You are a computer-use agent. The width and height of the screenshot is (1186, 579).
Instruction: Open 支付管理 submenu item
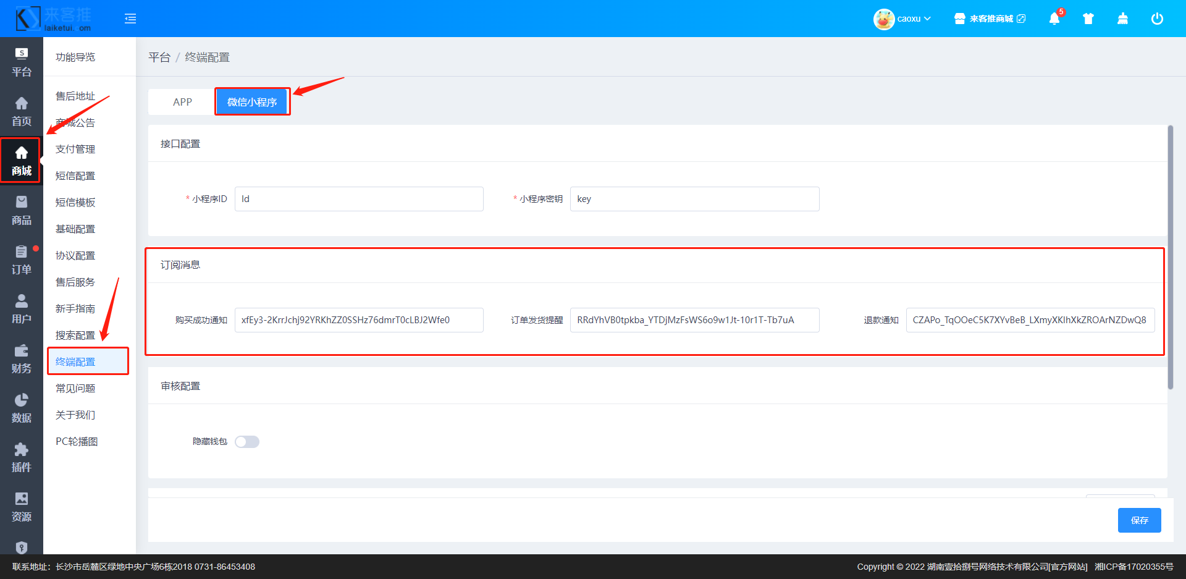(x=75, y=149)
